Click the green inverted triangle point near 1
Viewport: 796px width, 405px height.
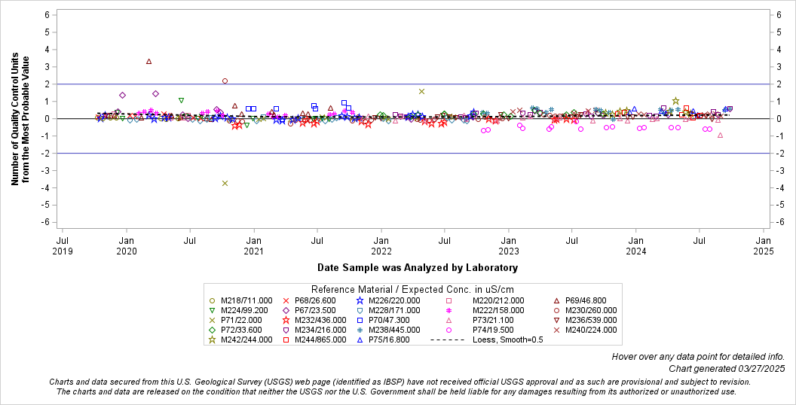[181, 100]
